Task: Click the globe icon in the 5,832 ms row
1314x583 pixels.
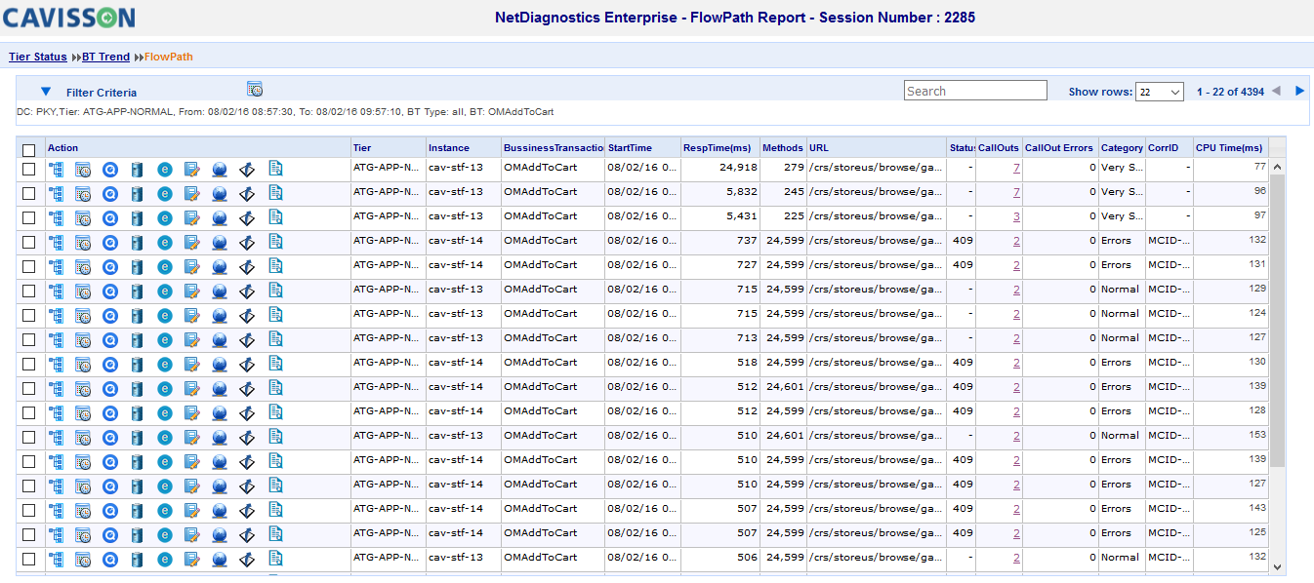Action: click(x=220, y=193)
